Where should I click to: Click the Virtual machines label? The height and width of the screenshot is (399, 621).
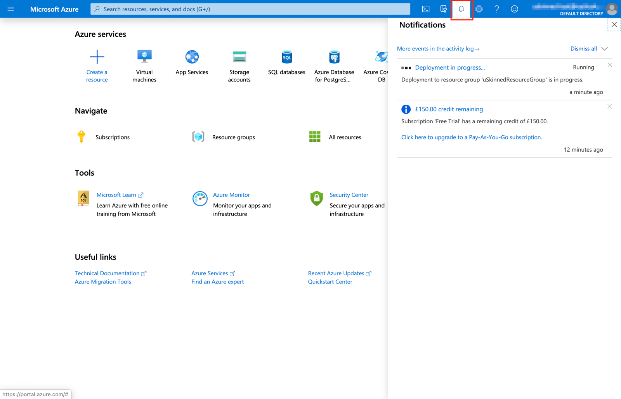(144, 76)
